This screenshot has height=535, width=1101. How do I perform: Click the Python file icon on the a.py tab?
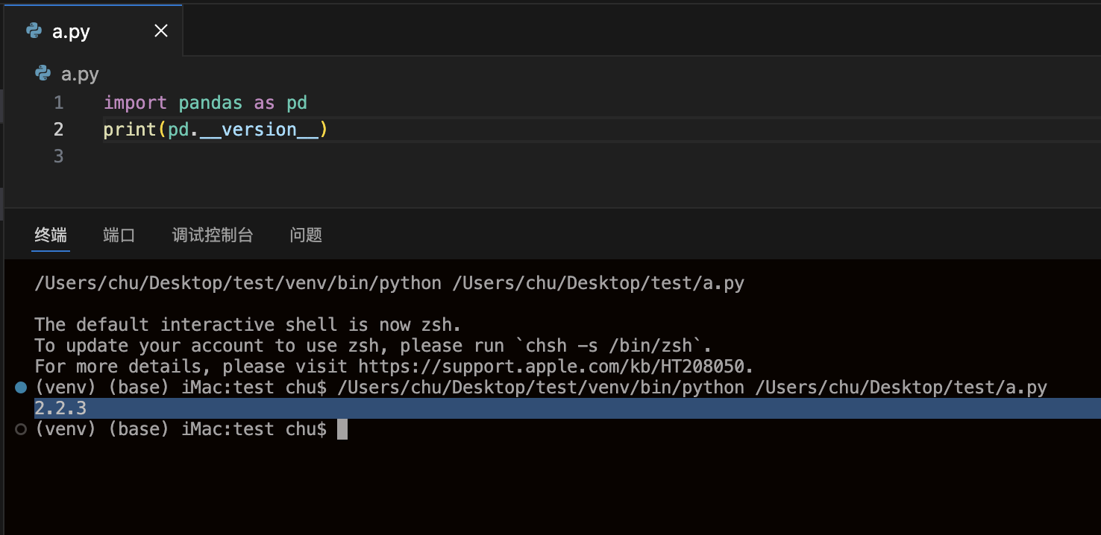(x=34, y=31)
